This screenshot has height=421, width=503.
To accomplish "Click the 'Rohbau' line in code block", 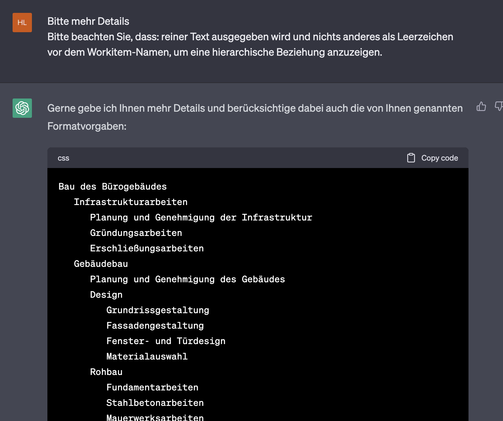I will [x=106, y=372].
